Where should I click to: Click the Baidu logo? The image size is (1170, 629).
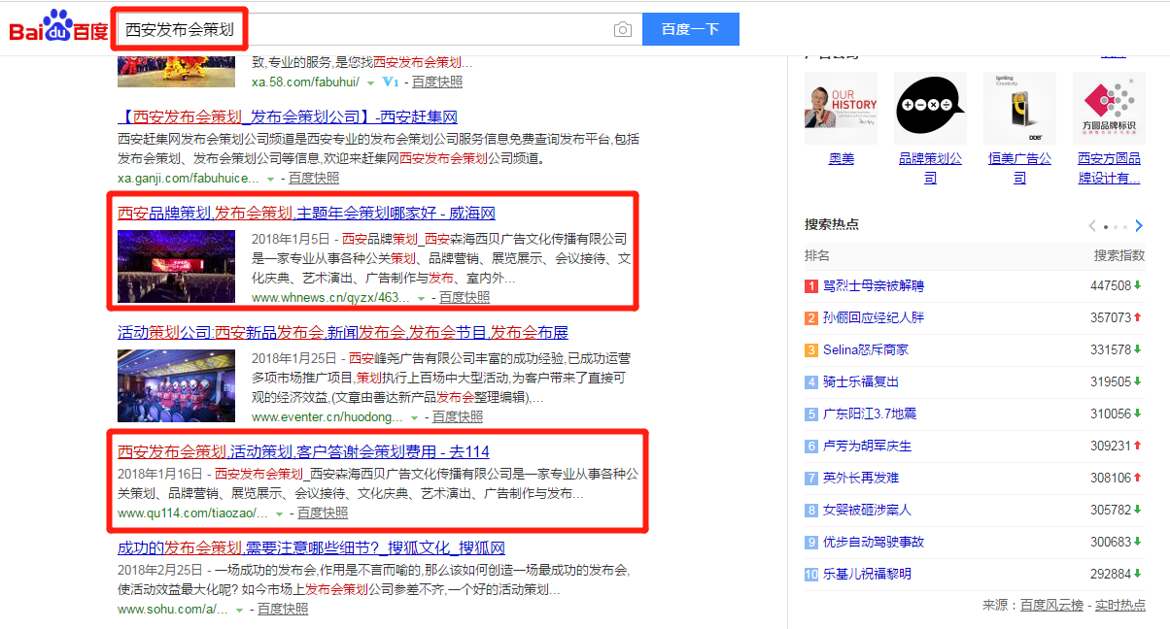click(x=58, y=28)
